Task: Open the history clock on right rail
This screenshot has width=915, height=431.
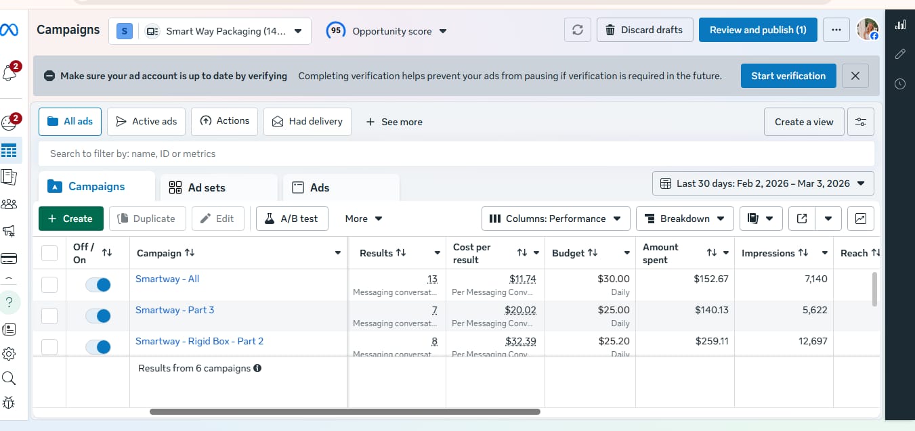Action: (900, 84)
